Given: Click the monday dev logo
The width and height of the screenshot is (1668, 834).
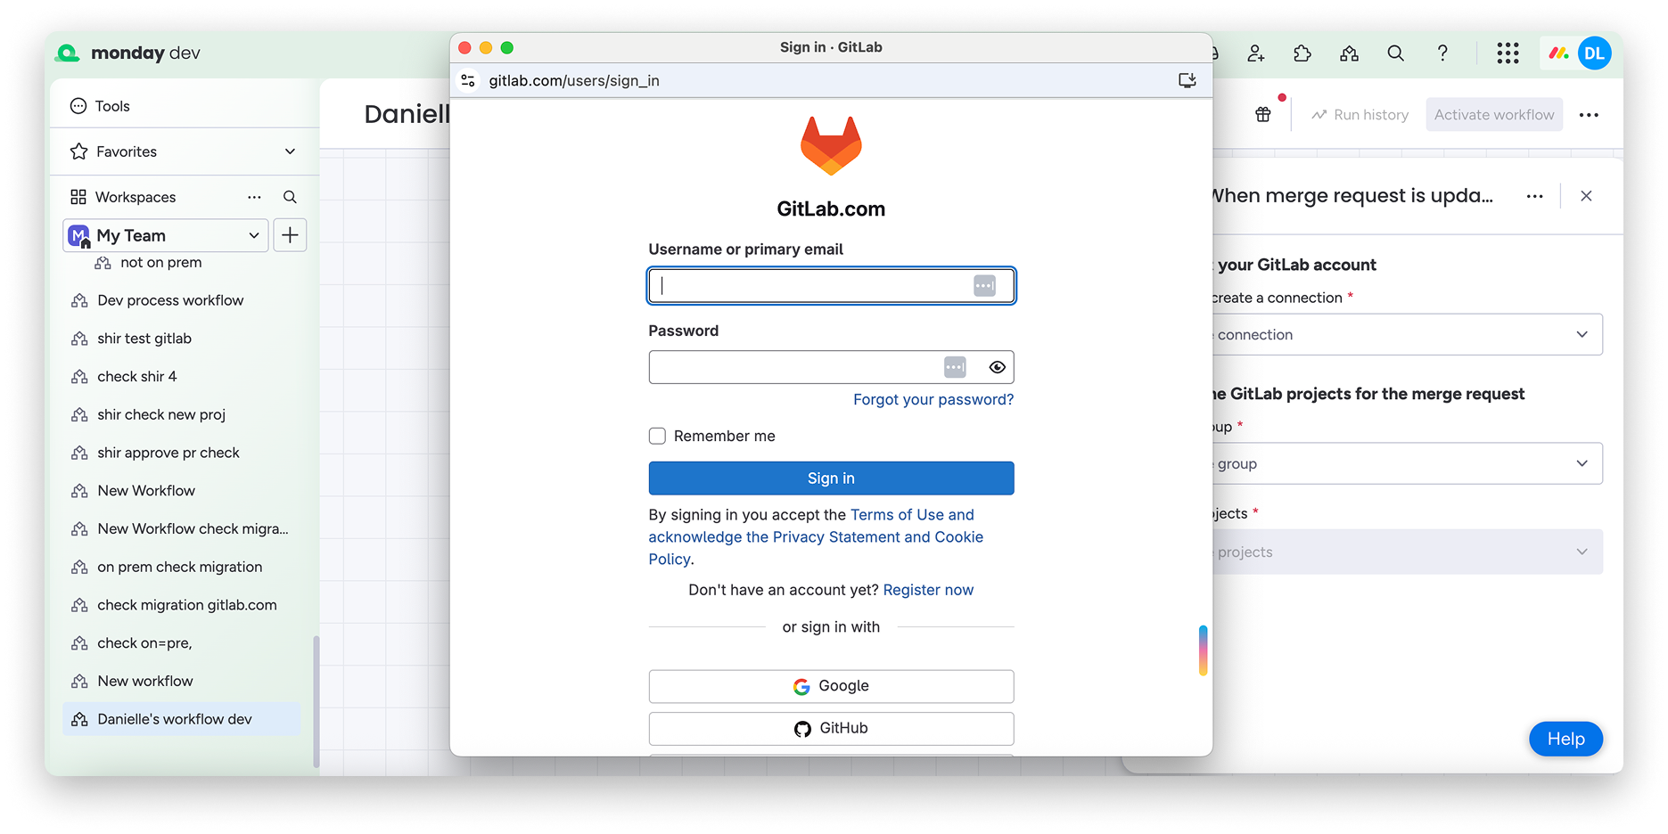Looking at the screenshot, I should [x=127, y=53].
